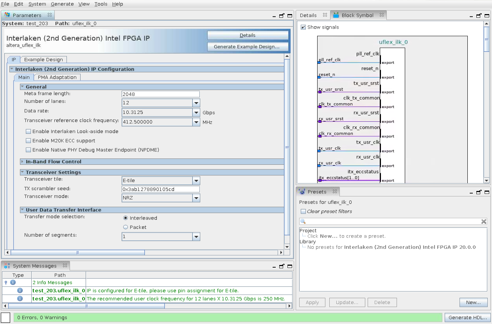Close the Block Symbol tab X icon
This screenshot has height=324, width=492.
[382, 15]
